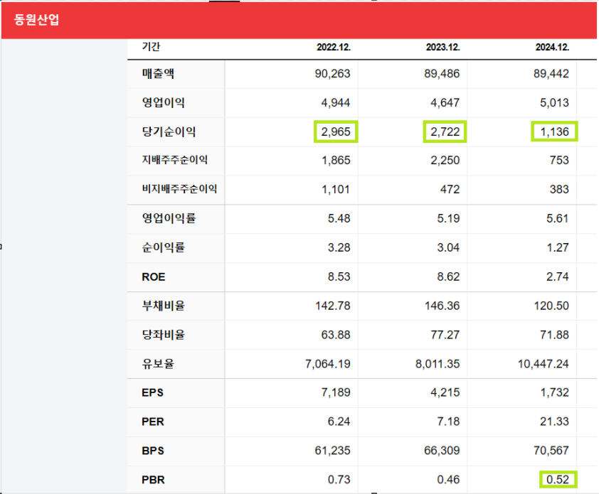This screenshot has height=494, width=599.
Task: Select the BPS row label
Action: coord(153,451)
